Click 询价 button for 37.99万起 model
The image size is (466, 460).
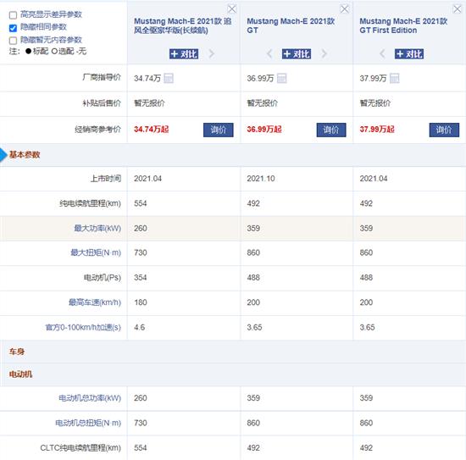click(x=444, y=130)
